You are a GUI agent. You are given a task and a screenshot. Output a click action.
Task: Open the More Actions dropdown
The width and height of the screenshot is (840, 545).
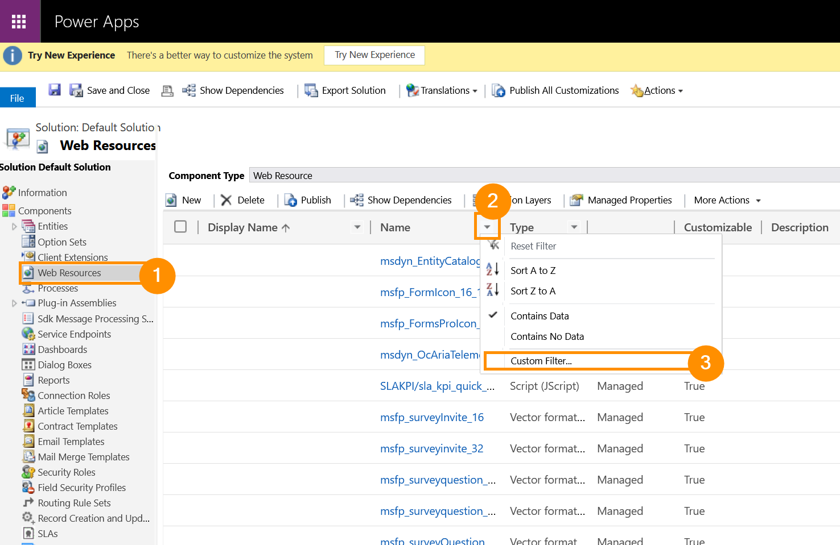pyautogui.click(x=727, y=200)
